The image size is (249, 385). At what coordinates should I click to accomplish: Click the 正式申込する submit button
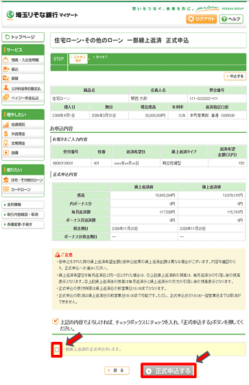(169, 371)
